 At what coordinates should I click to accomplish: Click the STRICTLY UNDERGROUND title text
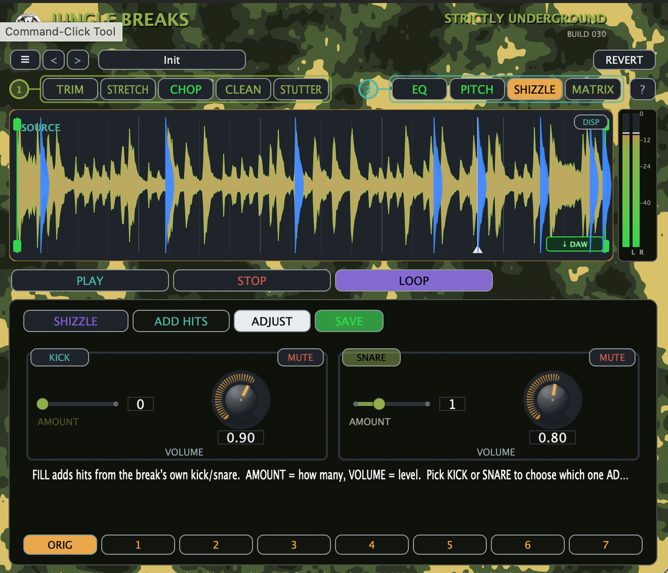(x=525, y=19)
